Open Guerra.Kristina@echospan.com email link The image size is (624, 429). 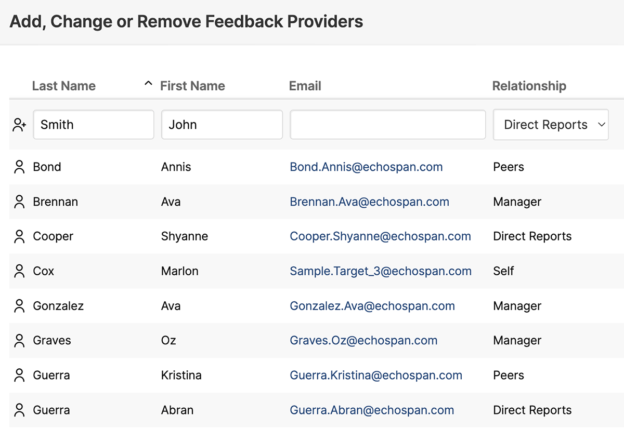(376, 375)
